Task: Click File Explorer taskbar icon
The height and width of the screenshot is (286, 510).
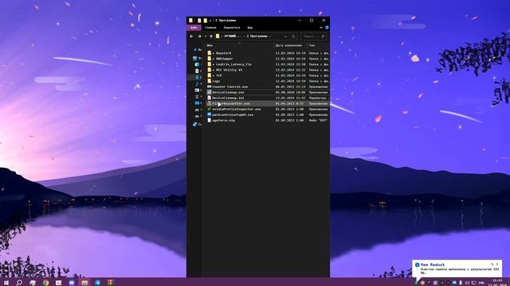Action: click(x=84, y=283)
